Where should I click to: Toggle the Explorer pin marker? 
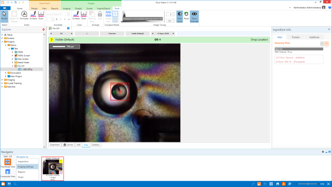click(x=44, y=29)
